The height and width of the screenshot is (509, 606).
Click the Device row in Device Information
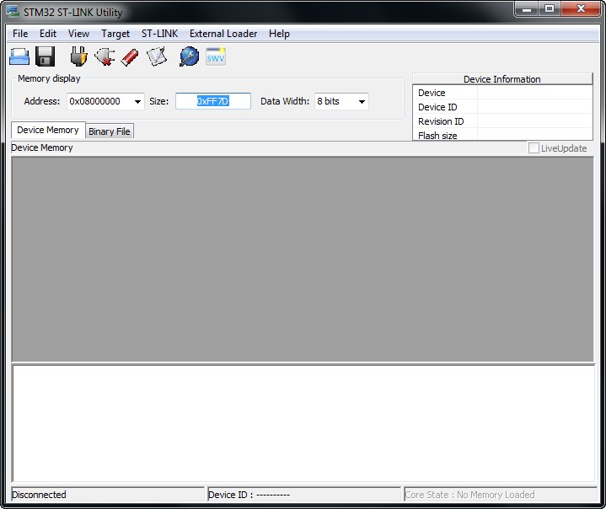point(503,93)
